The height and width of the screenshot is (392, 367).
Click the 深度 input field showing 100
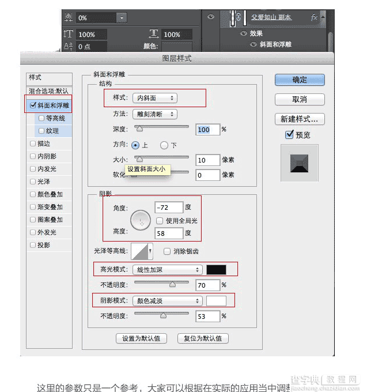click(207, 130)
